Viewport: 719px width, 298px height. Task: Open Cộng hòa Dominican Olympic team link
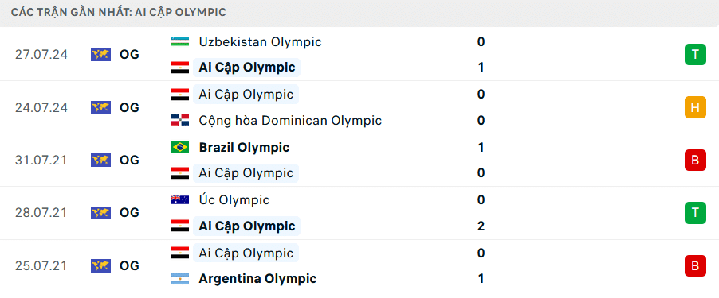click(x=290, y=121)
